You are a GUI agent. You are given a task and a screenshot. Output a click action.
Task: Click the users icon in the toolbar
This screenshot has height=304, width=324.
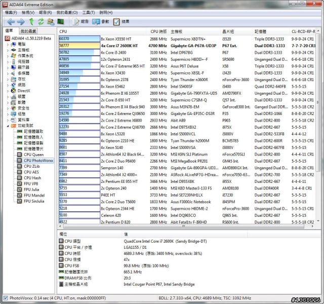point(51,21)
